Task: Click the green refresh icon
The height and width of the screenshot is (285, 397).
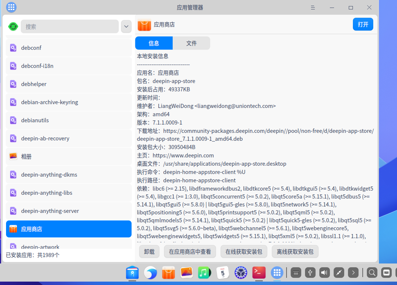Action: coord(13,26)
